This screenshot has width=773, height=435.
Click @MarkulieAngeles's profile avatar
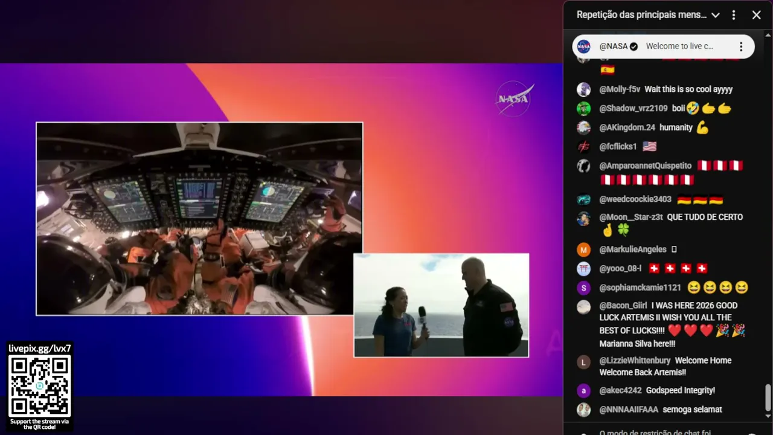pyautogui.click(x=583, y=250)
